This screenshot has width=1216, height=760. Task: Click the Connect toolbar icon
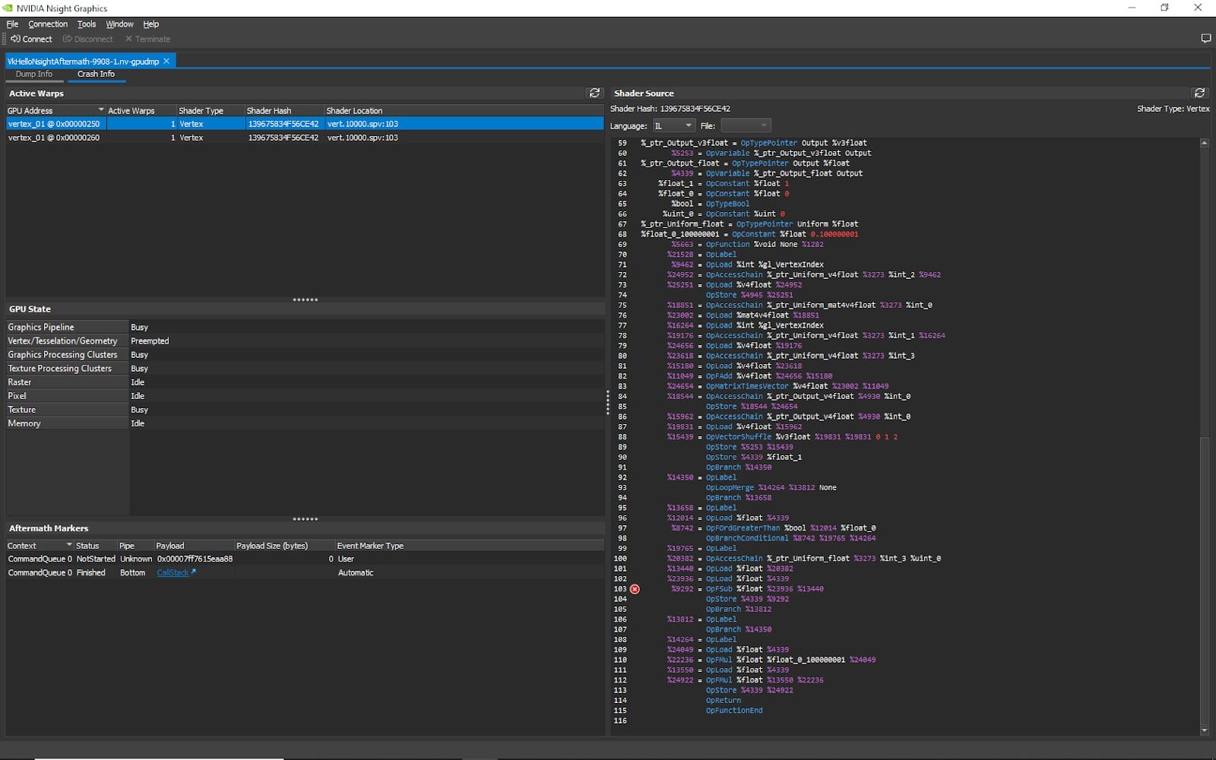(x=15, y=39)
